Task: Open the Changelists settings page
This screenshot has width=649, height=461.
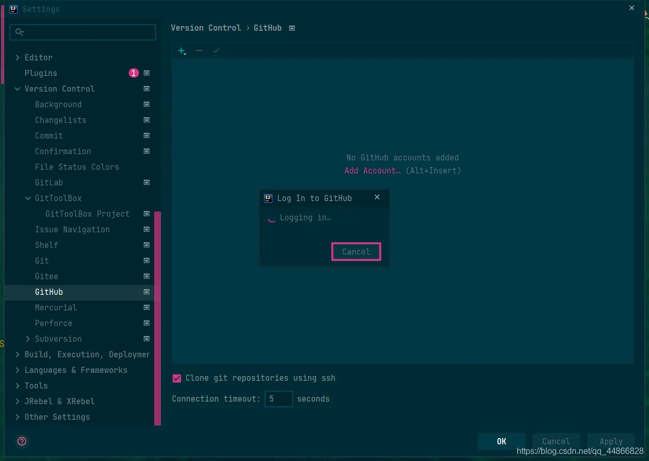Action: tap(60, 120)
